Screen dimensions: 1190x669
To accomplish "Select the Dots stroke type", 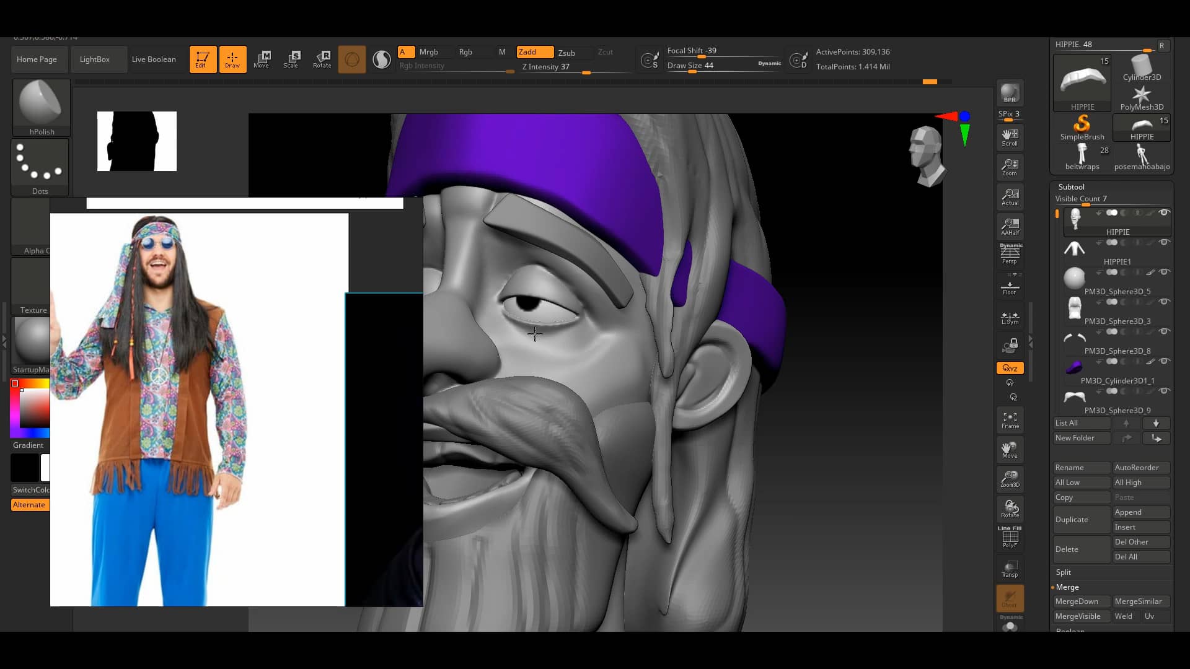I will 39,163.
